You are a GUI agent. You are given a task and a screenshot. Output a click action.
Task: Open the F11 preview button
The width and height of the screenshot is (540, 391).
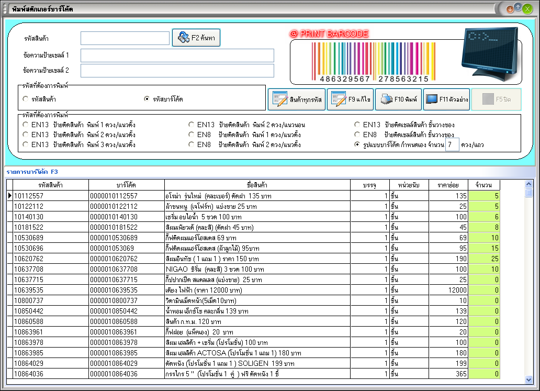click(x=446, y=99)
